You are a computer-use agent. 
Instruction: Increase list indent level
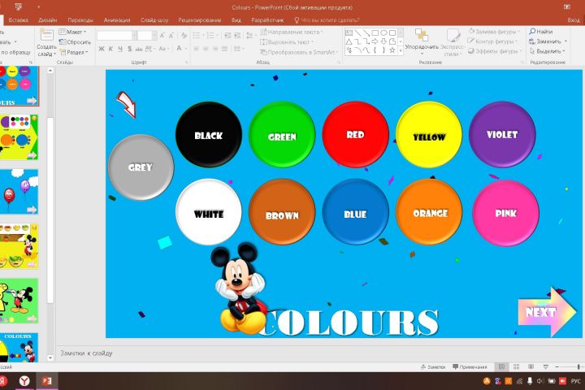point(237,36)
